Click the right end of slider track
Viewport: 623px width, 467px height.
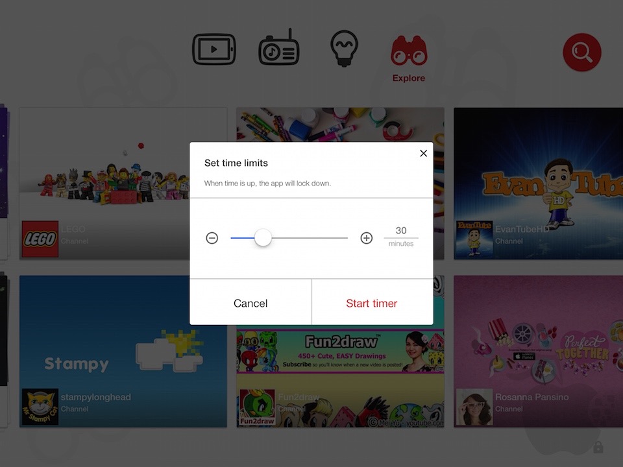[346, 238]
